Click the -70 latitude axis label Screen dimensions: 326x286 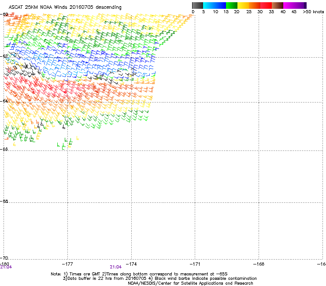[x=4, y=258]
